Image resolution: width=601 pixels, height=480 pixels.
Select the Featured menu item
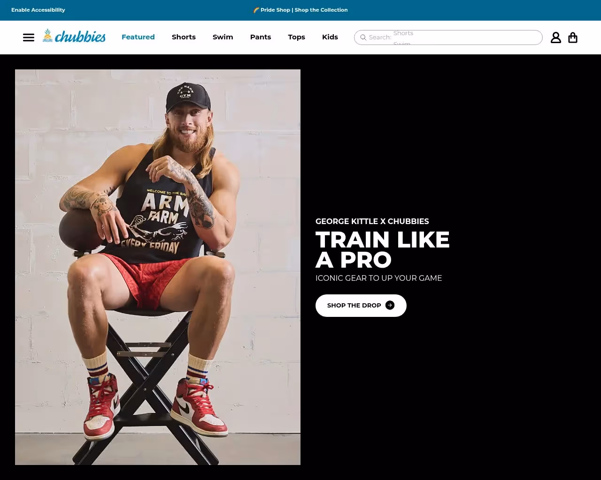(138, 37)
